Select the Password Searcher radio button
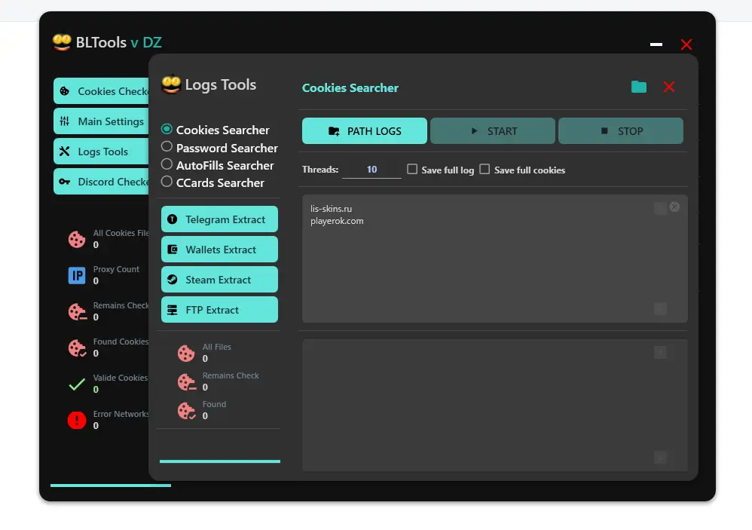This screenshot has width=752, height=530. click(x=167, y=148)
